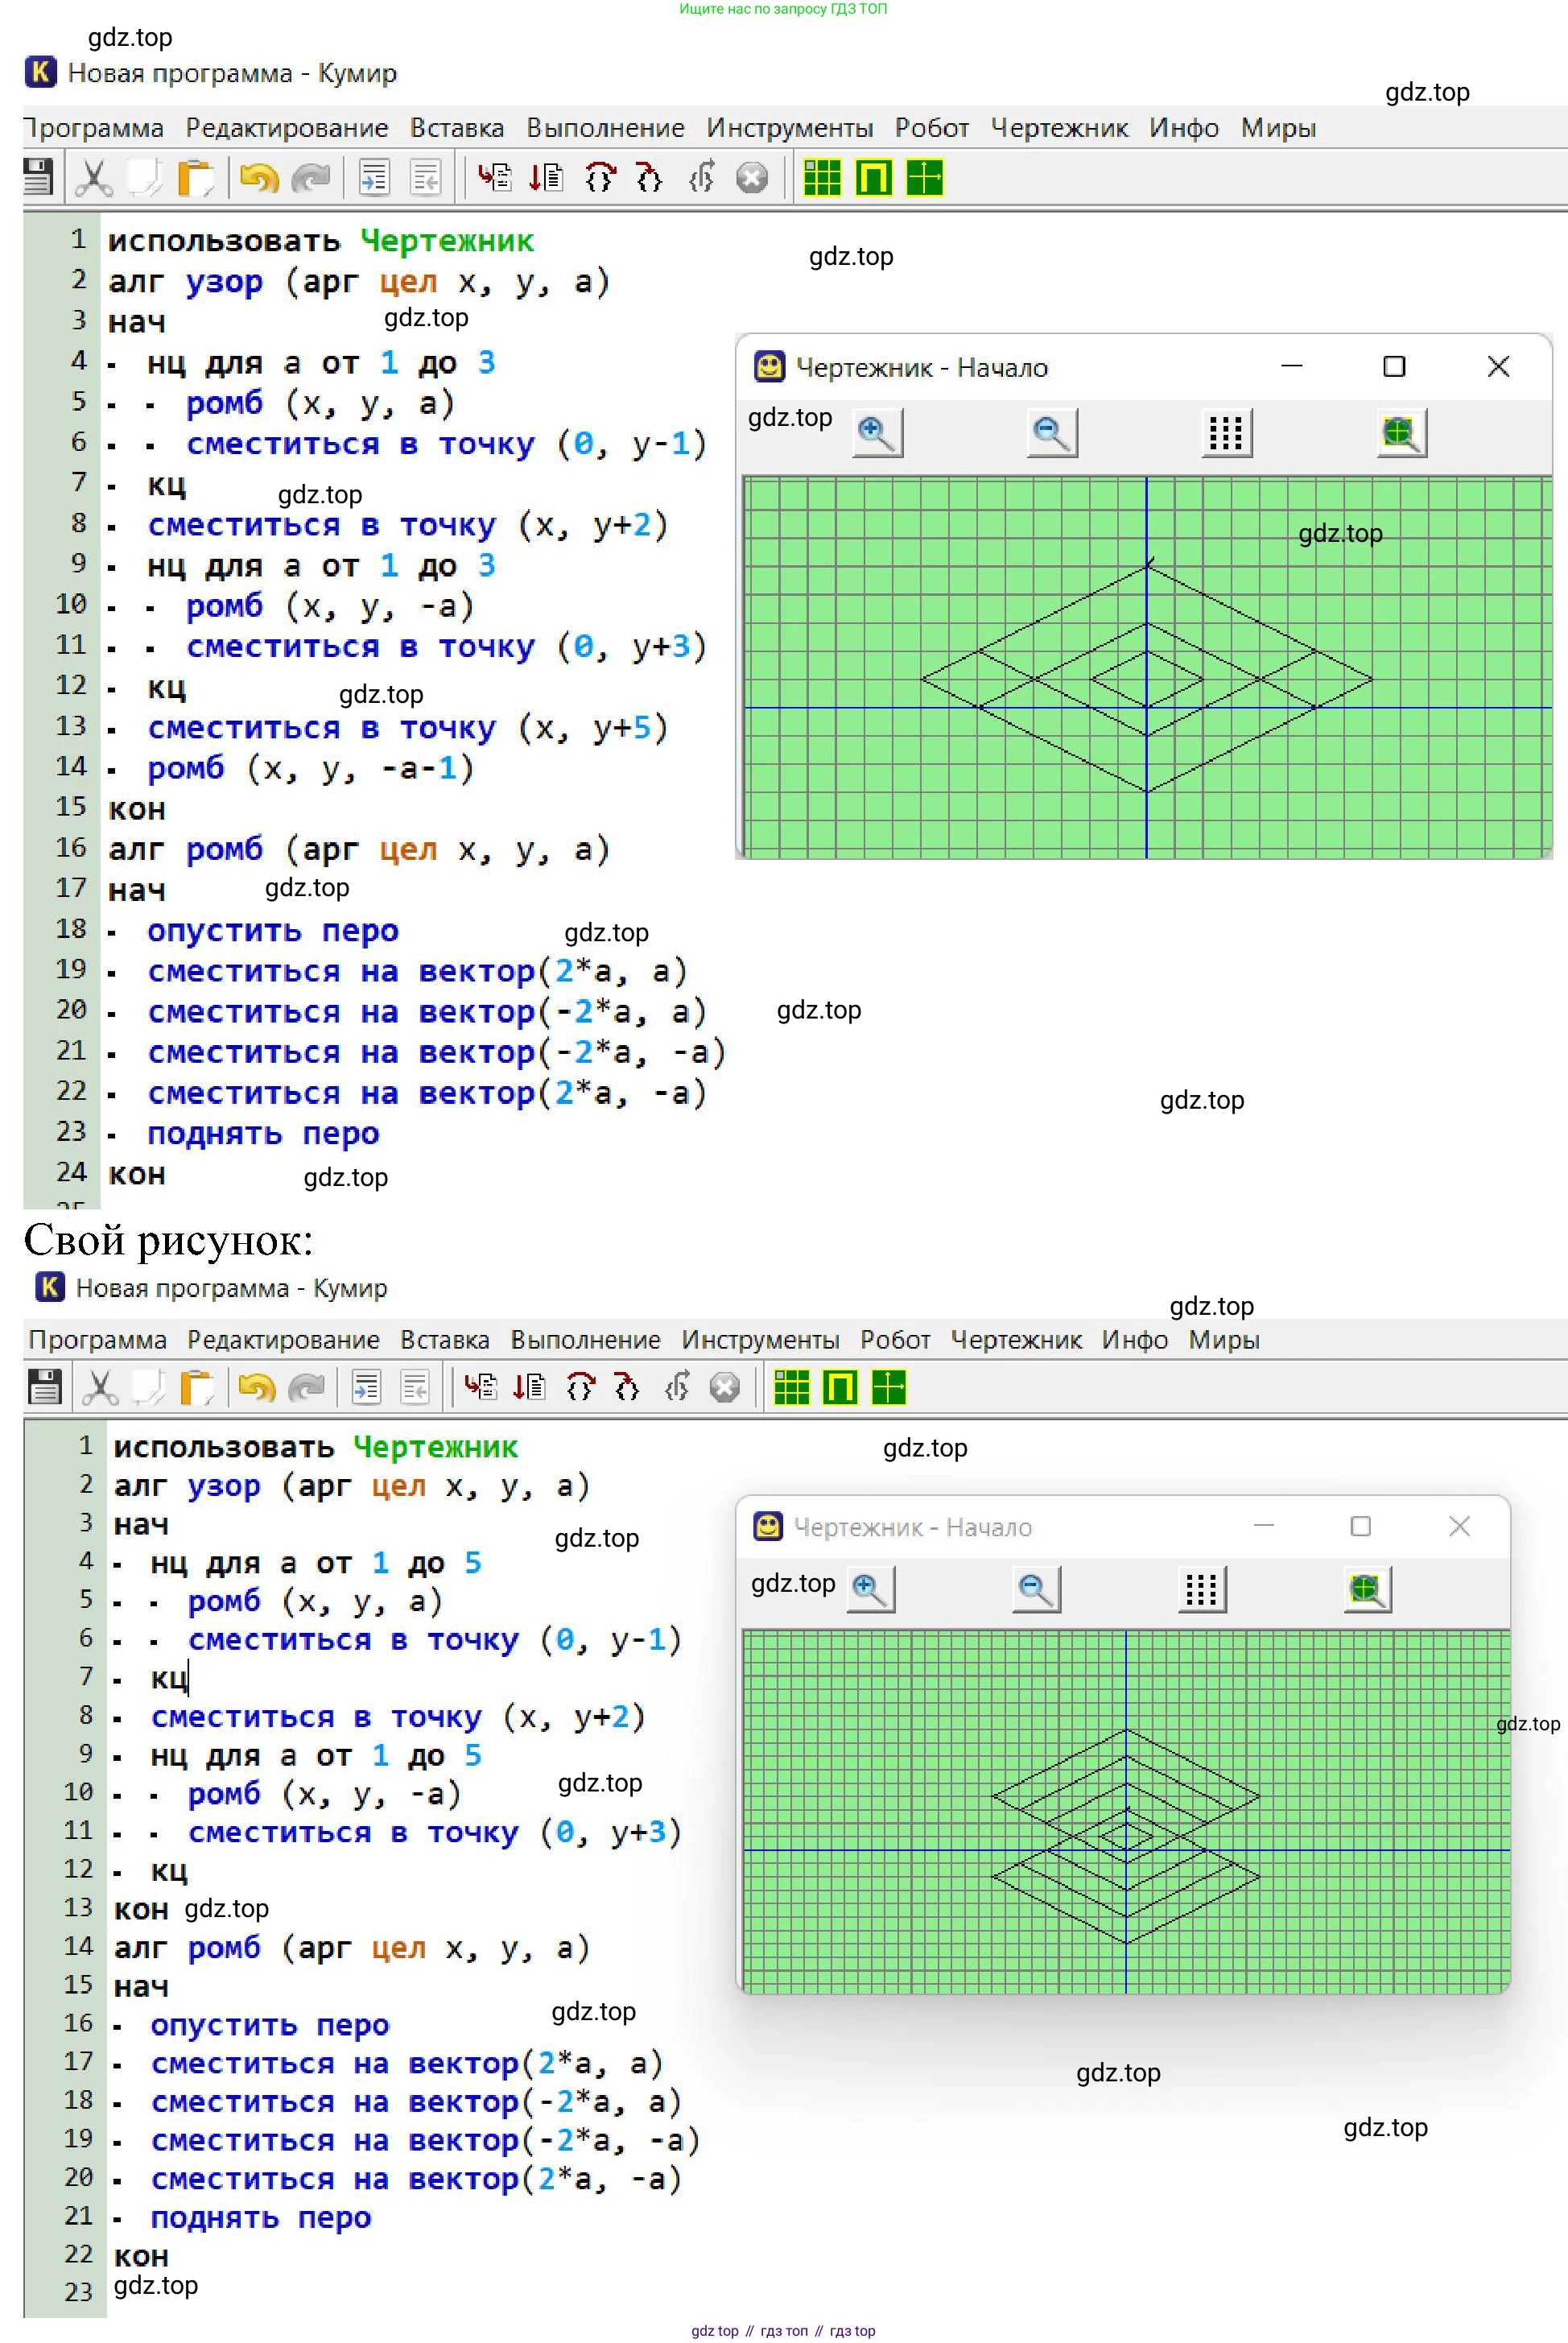This screenshot has width=1568, height=2343.
Task: Click zoom-in magnifier in upper Чертежник window
Action: tap(877, 433)
